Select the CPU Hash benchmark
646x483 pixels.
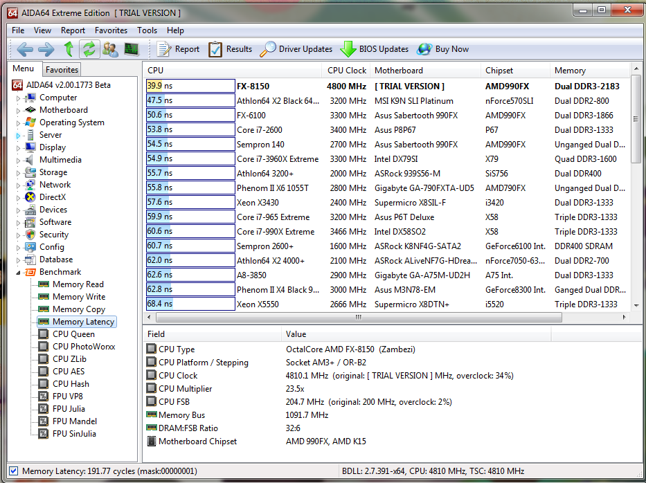[71, 384]
